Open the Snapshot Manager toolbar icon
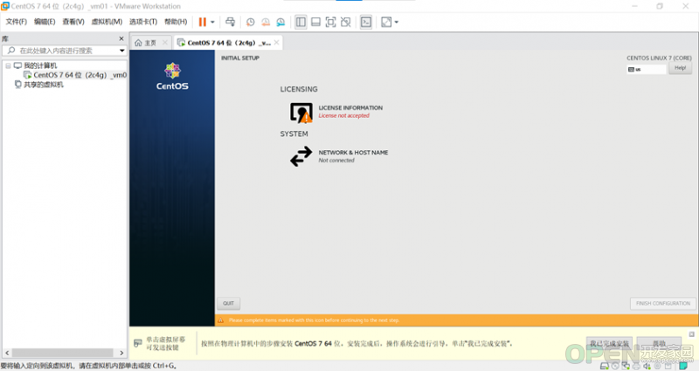This screenshot has width=699, height=371. (280, 22)
